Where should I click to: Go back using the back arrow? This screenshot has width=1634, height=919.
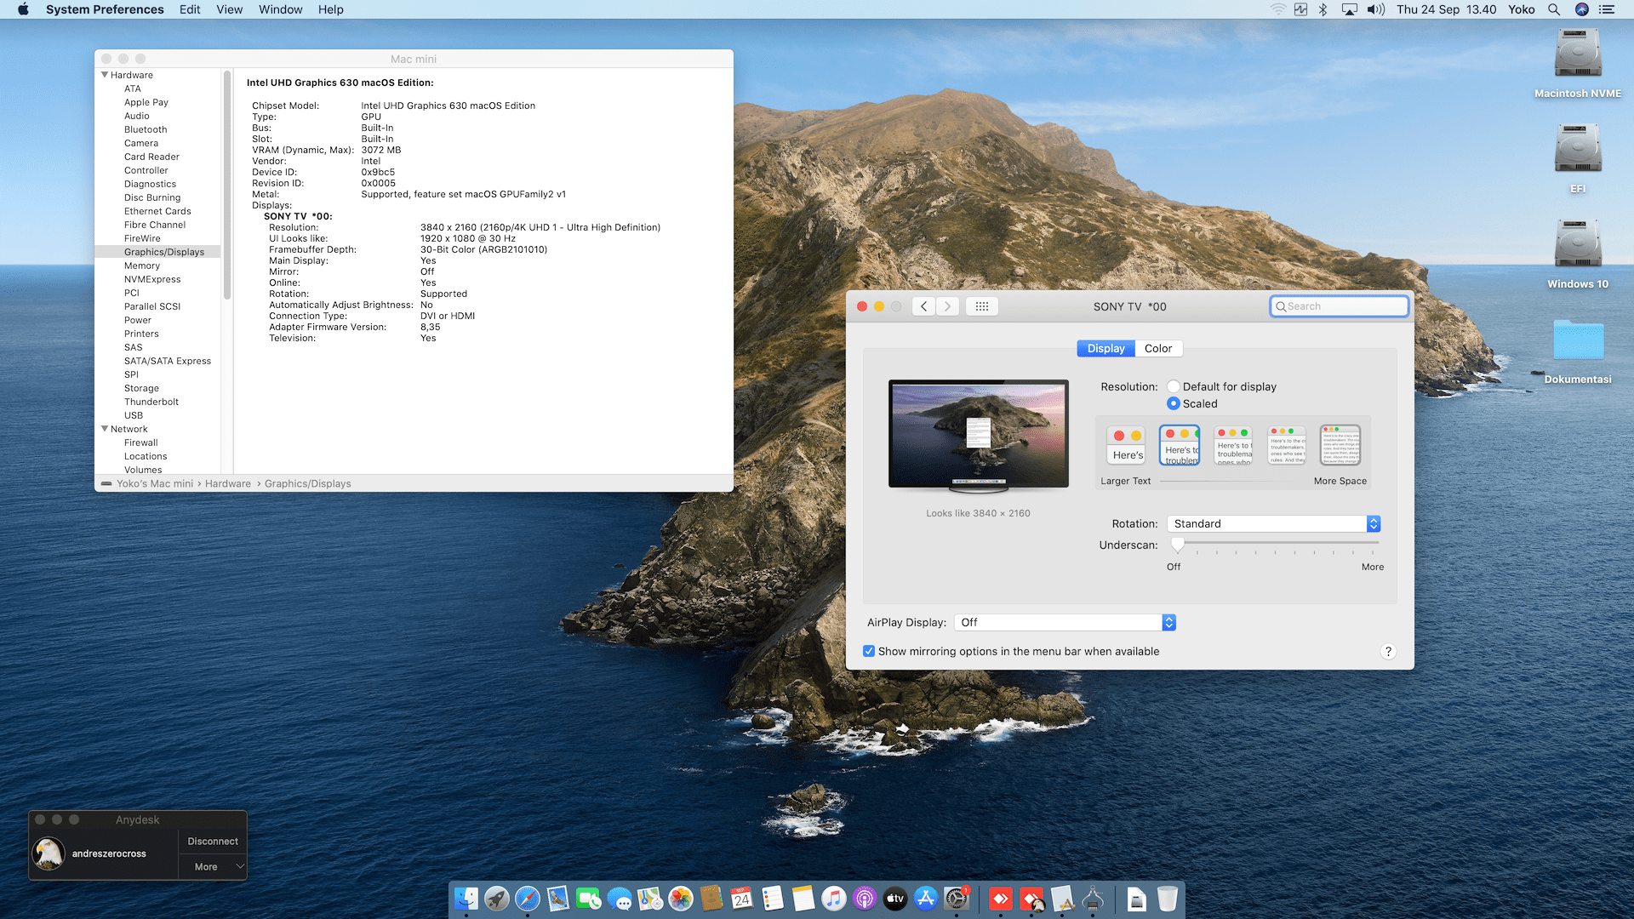[923, 306]
